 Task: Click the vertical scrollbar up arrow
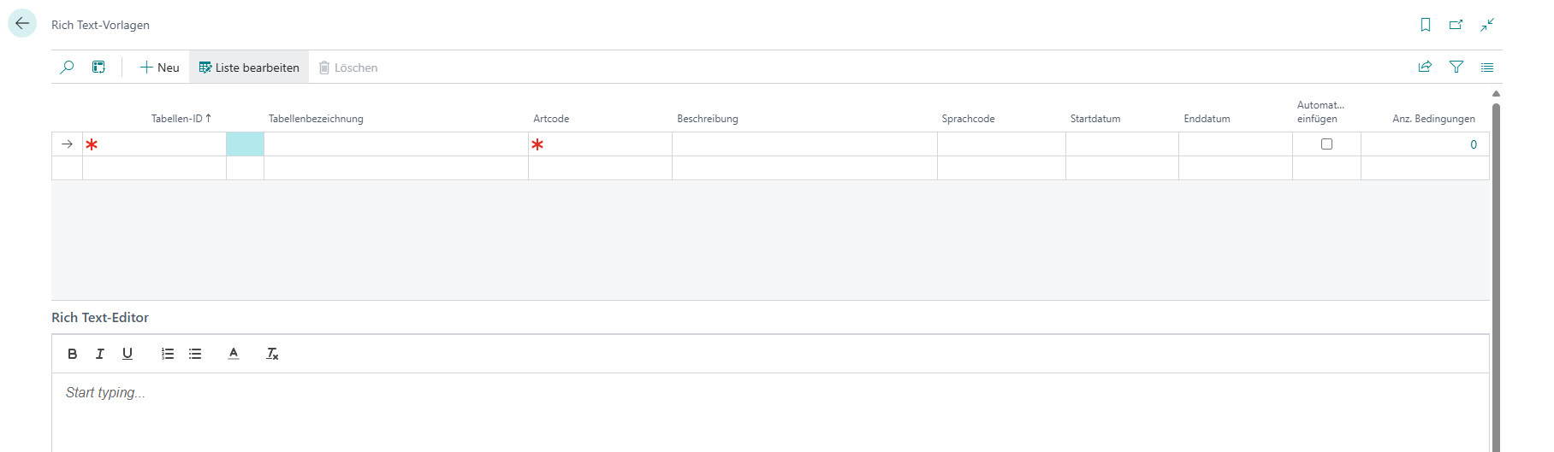pyautogui.click(x=1496, y=93)
